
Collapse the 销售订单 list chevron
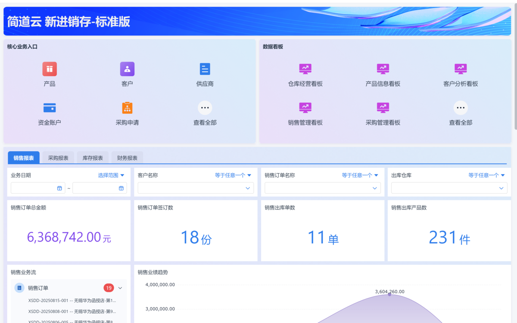click(120, 288)
